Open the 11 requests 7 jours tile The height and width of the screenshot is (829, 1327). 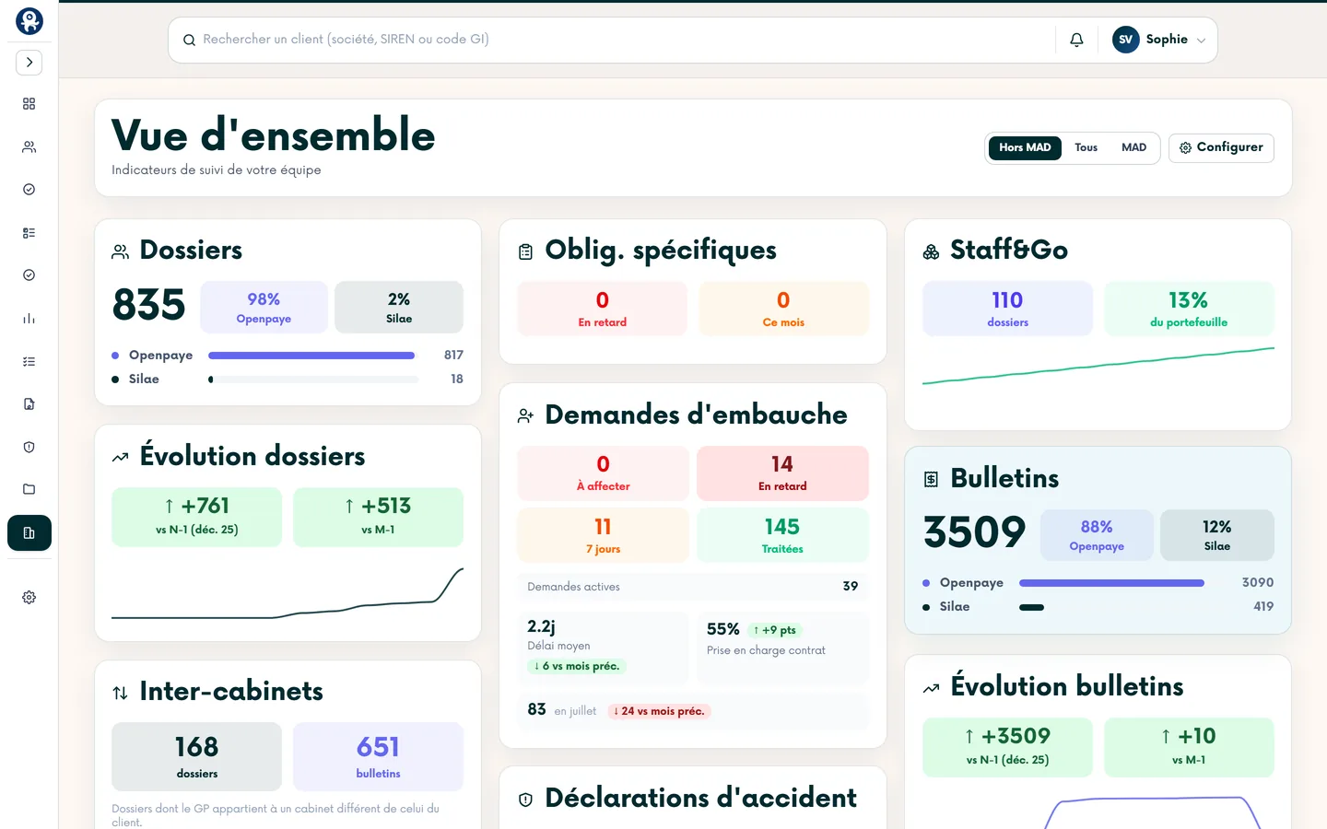pyautogui.click(x=603, y=535)
